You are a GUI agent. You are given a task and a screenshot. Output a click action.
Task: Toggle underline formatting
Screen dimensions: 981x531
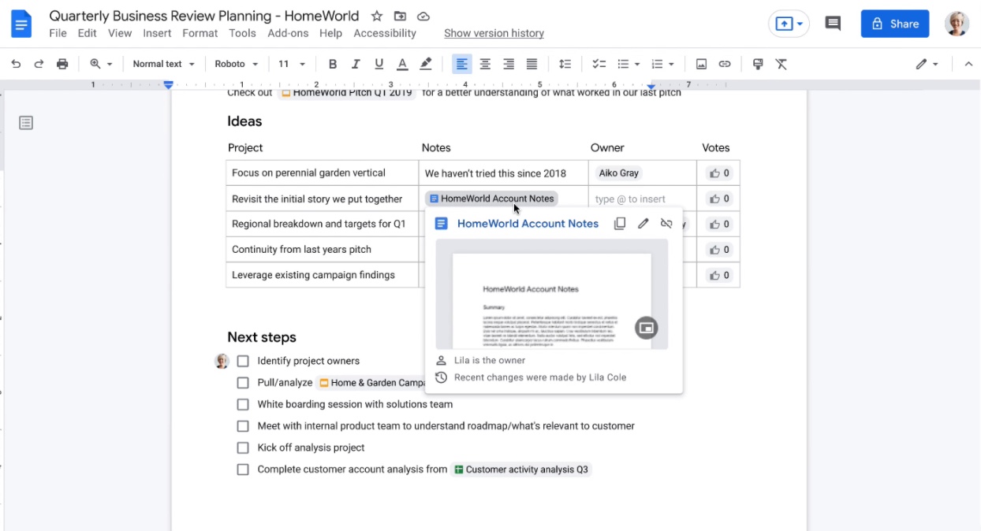click(379, 64)
